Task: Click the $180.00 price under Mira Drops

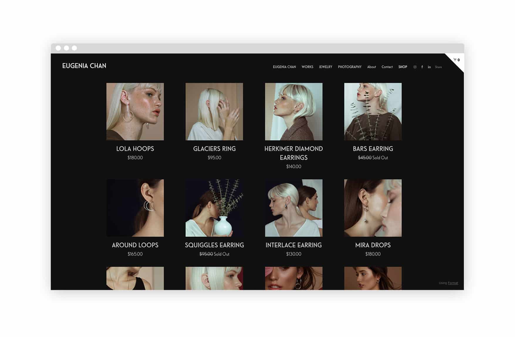Action: 373,254
